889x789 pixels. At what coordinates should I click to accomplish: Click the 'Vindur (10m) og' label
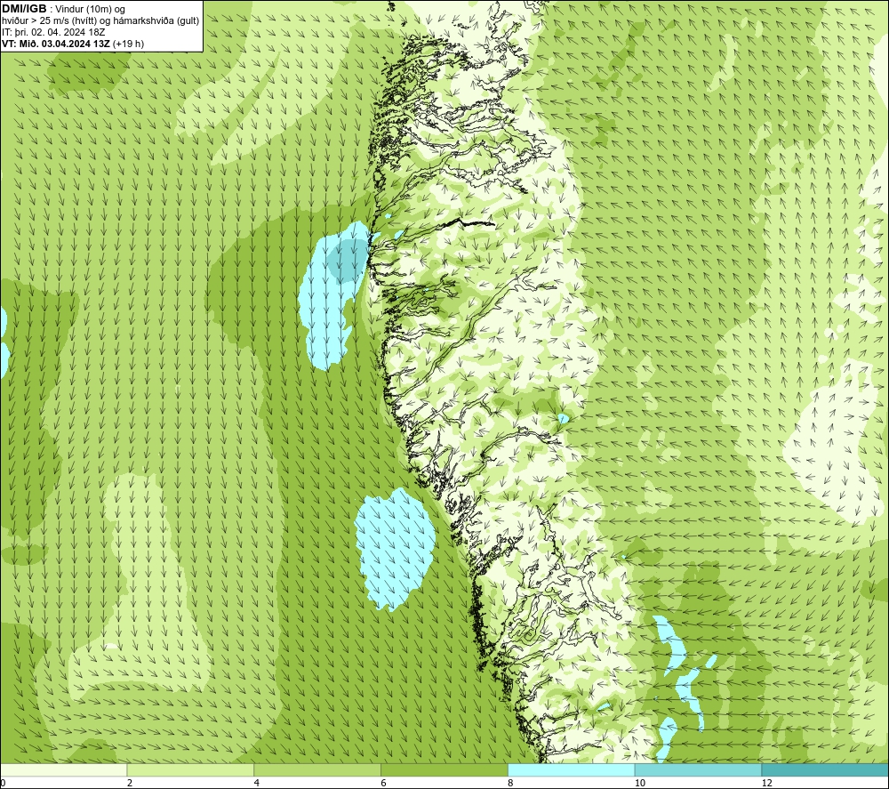(x=91, y=10)
